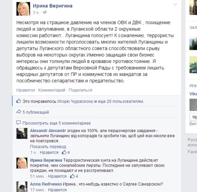Open Игорю Чудовскому profile link
The width and height of the screenshot is (197, 192).
(75, 101)
